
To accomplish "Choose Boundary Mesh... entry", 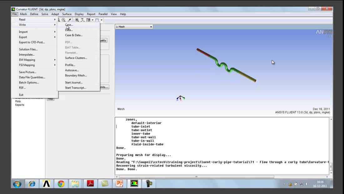I will [x=76, y=75].
